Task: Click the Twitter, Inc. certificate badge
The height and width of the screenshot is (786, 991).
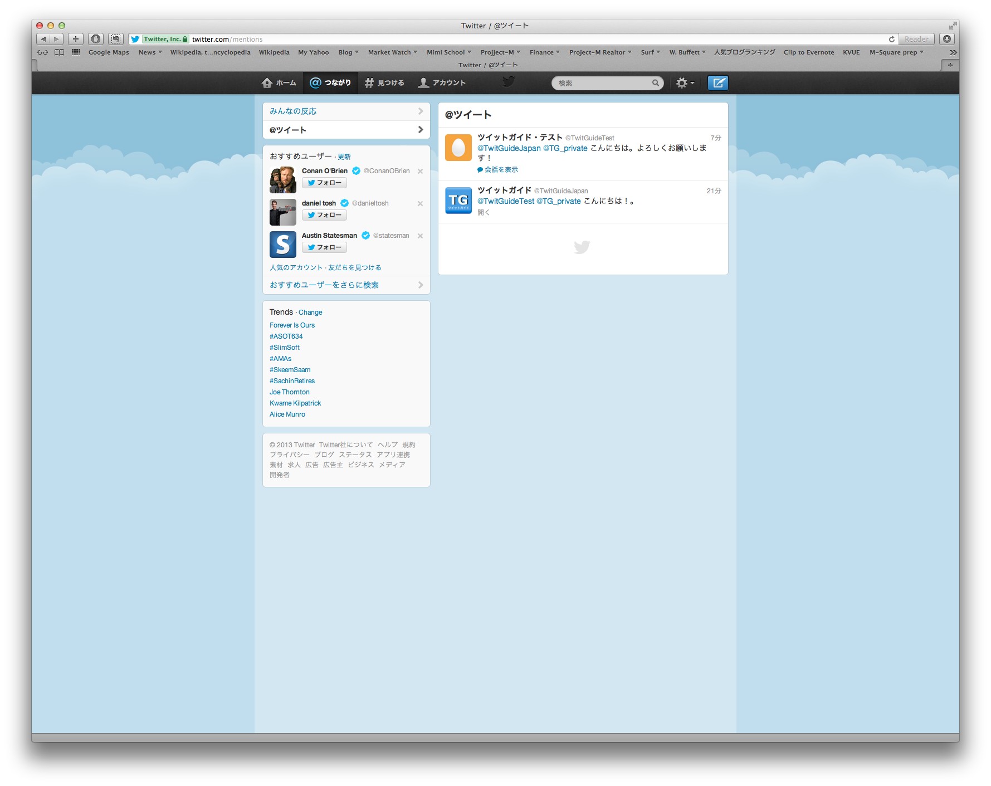Action: 165,39
